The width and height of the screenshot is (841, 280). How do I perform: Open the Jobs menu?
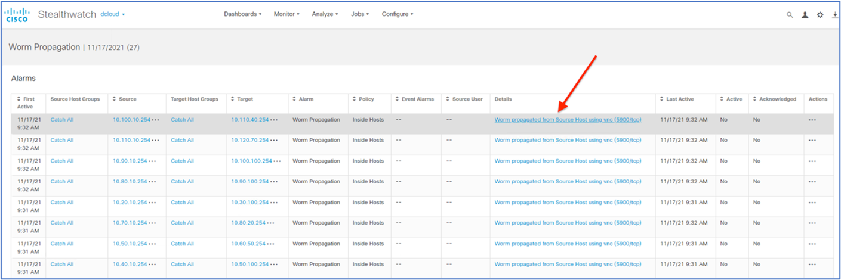point(360,14)
